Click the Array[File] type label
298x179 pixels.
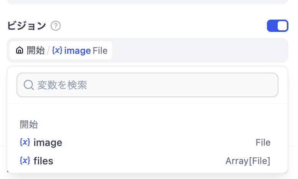(x=248, y=161)
